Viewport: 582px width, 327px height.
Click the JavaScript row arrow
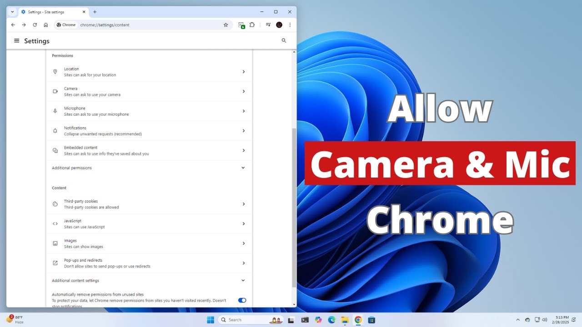(x=243, y=223)
